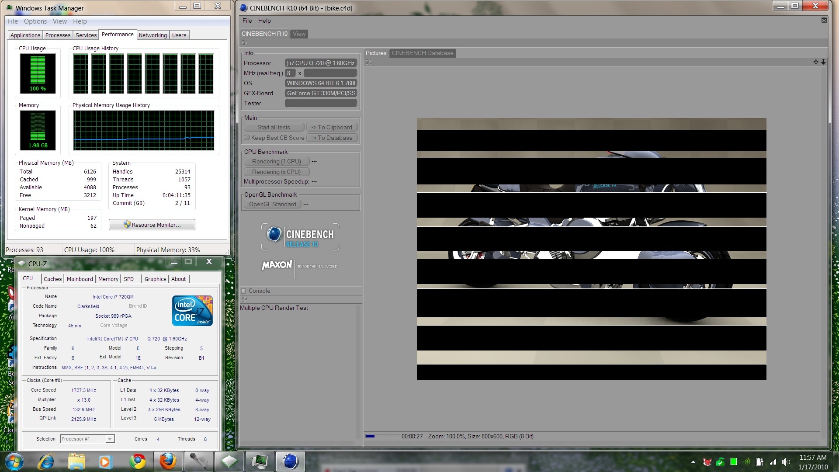The height and width of the screenshot is (472, 839).
Task: Switch to the Networking tab in Task Manager
Action: (153, 35)
